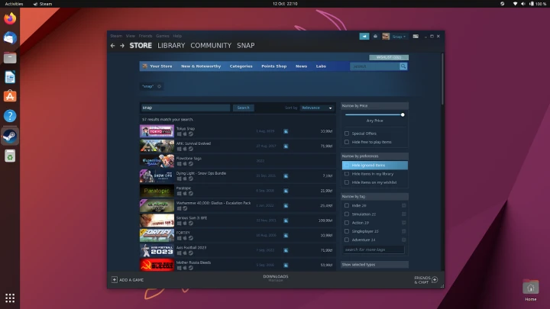Viewport: 550px width, 309px height.
Task: Open the Friends menu
Action: [145, 36]
